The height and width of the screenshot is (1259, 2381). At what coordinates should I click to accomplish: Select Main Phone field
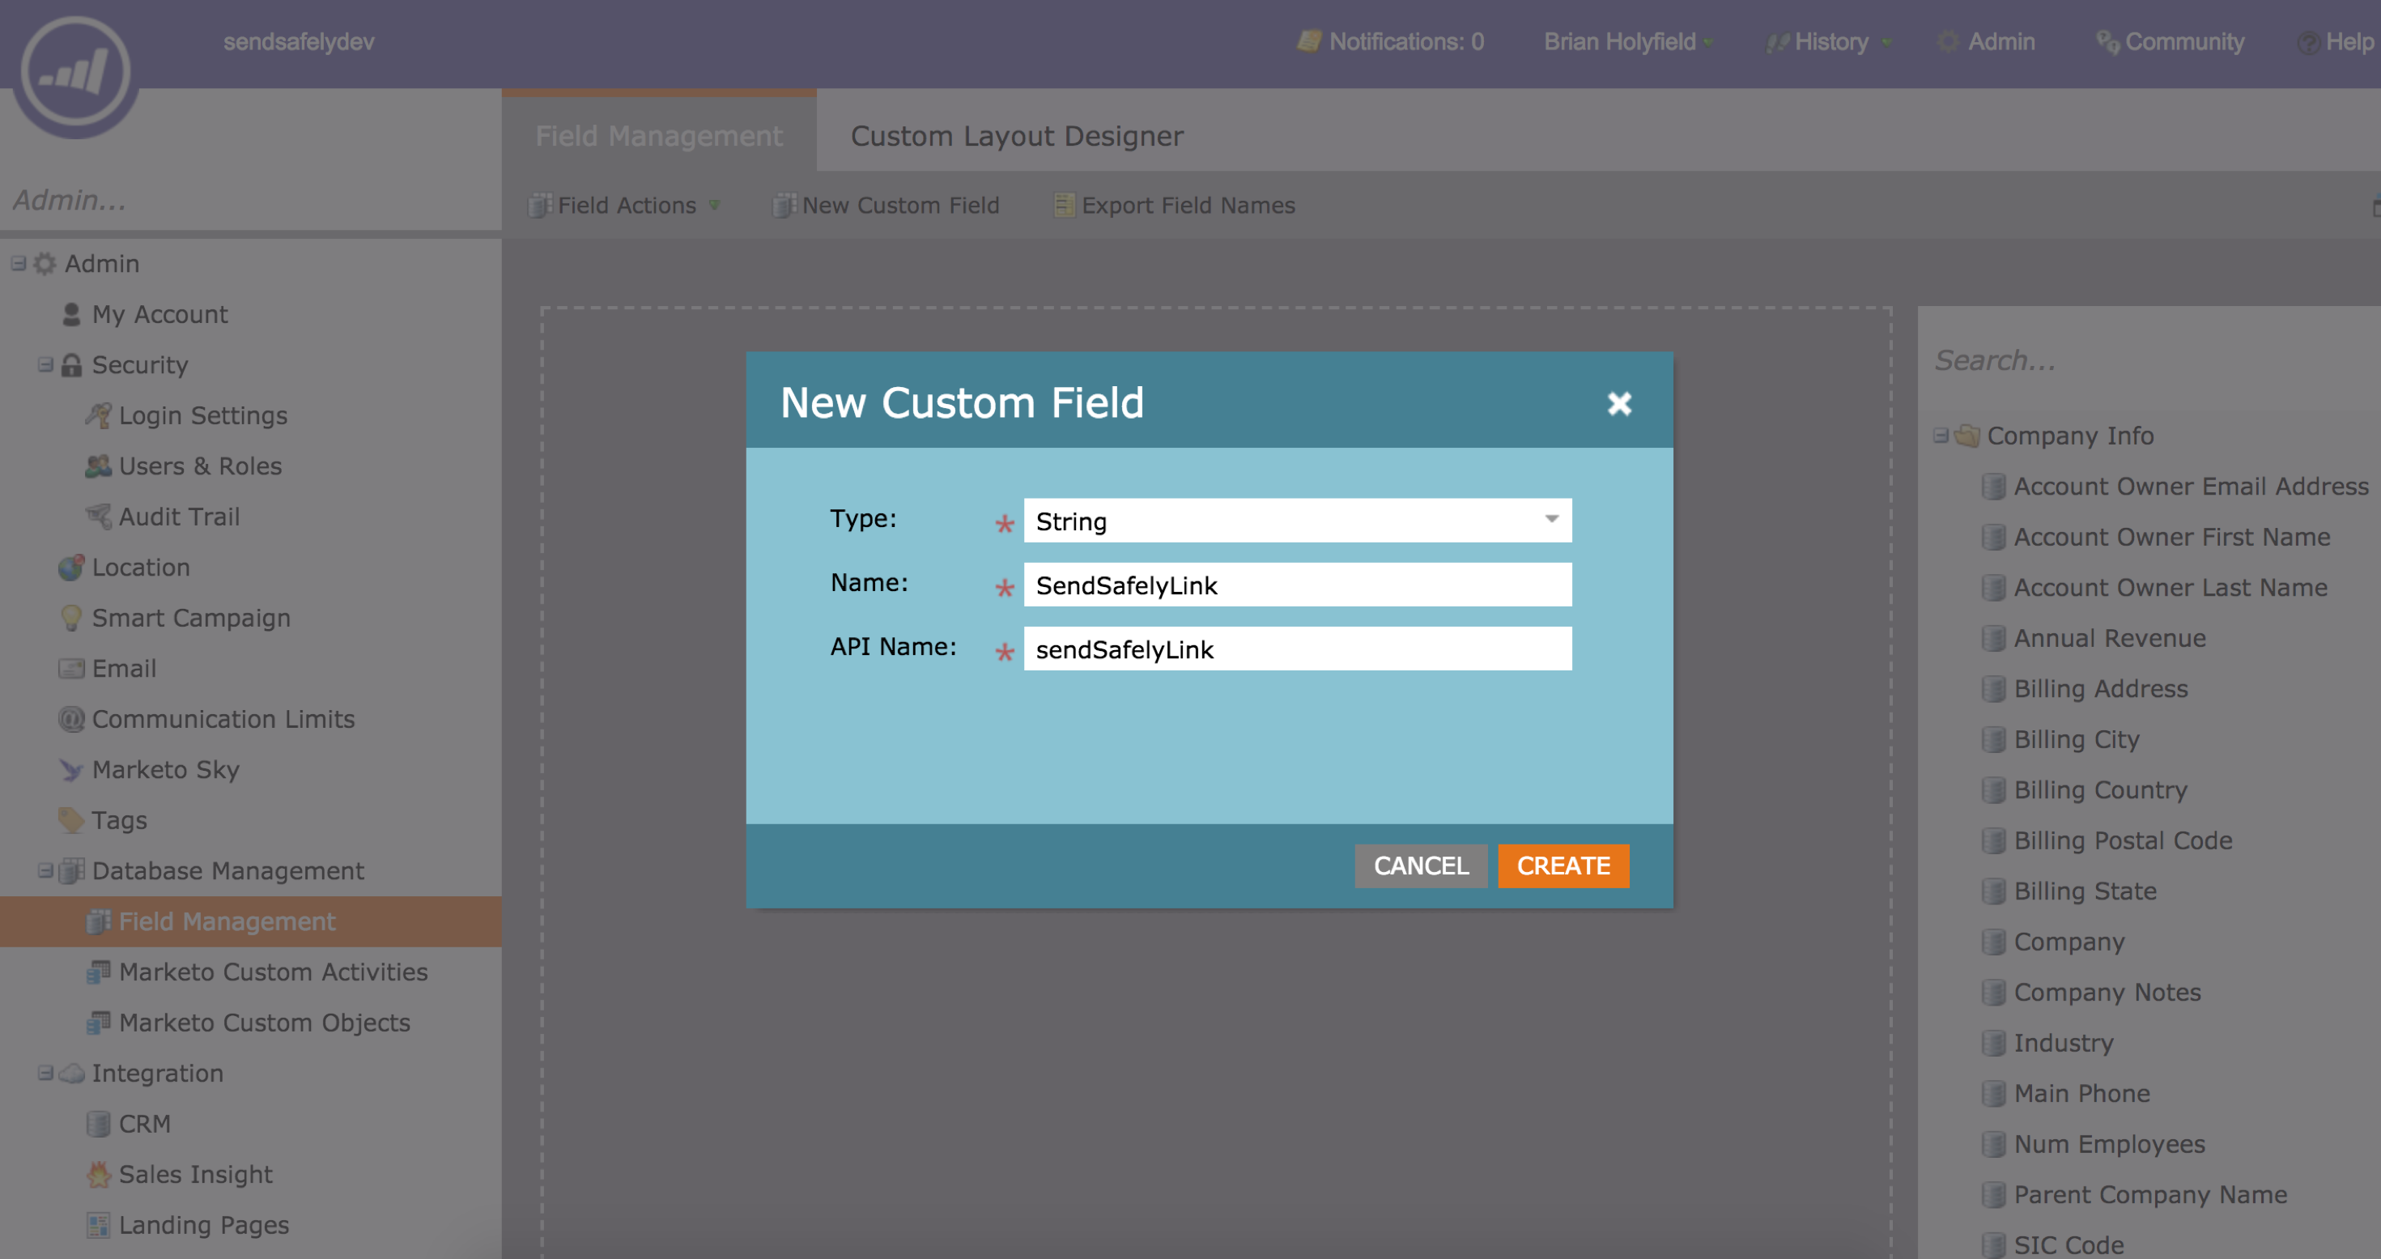[2081, 1094]
